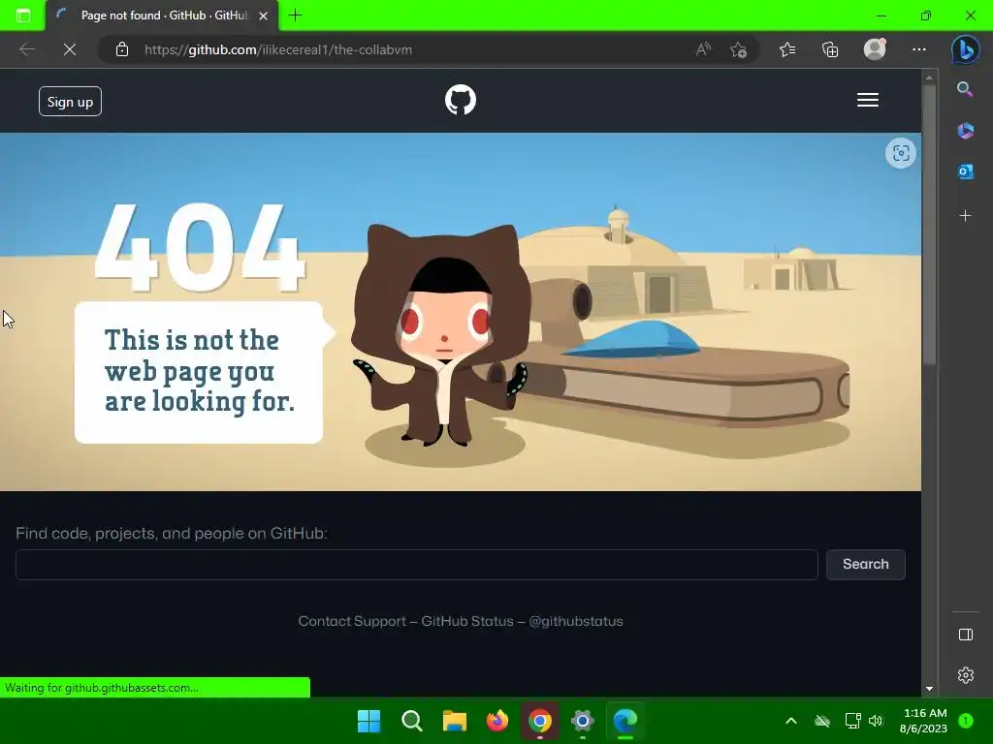Stop loading the page with the X button
993x744 pixels.
[70, 49]
